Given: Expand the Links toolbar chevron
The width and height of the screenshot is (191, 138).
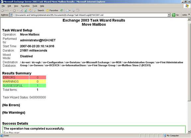Looking at the screenshot, I should 189,15.
